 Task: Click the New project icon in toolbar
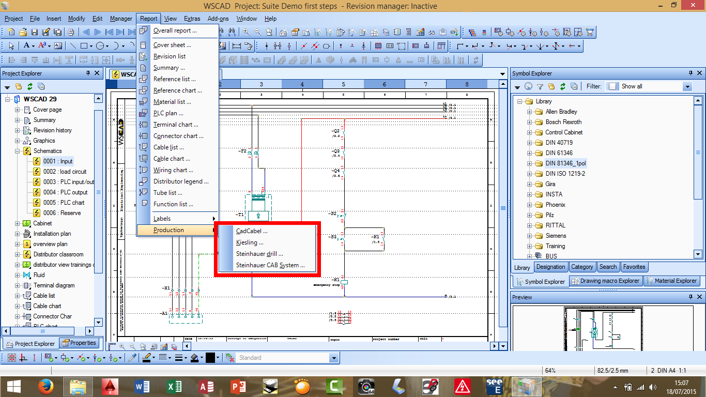11,32
